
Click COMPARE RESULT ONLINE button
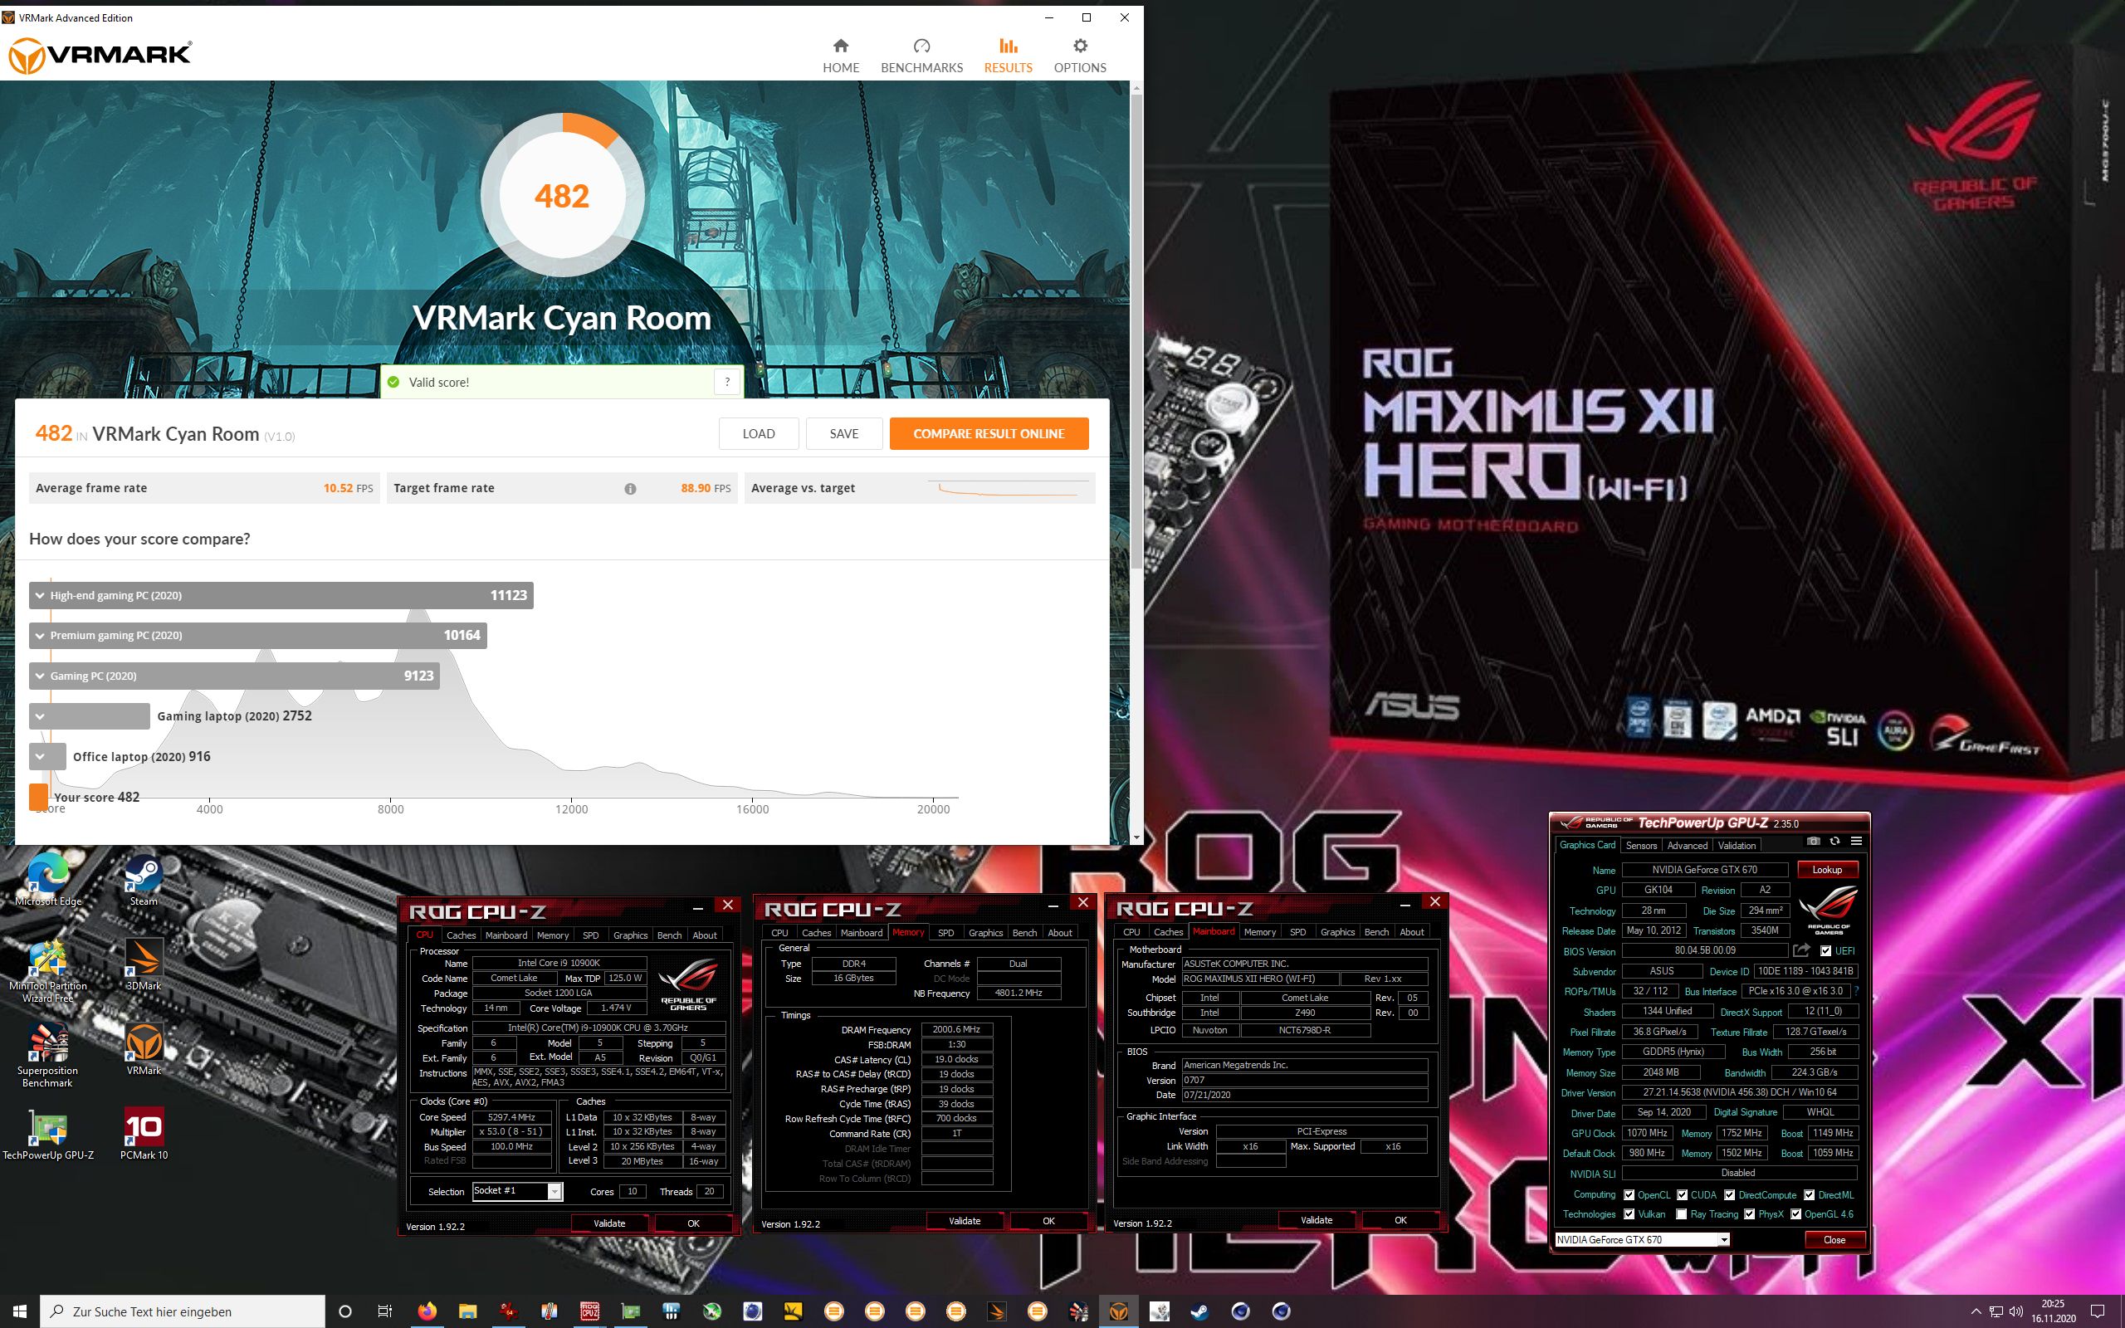[x=989, y=434]
